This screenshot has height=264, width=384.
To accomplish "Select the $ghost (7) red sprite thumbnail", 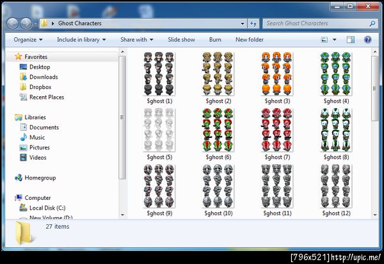I will pos(276,130).
